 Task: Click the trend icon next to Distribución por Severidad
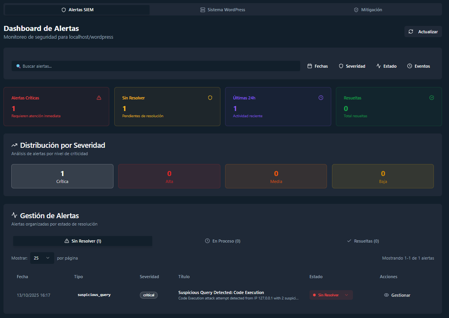click(14, 145)
